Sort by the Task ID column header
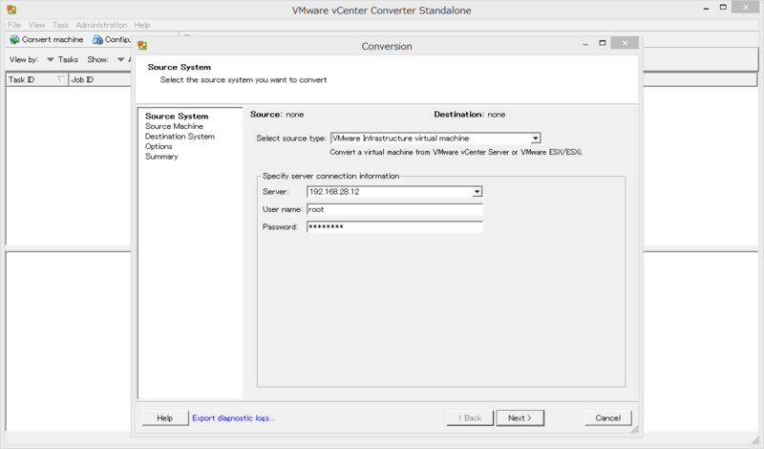The image size is (764, 449). coord(37,79)
